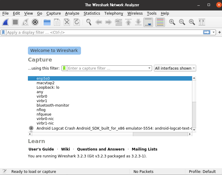222x175 pixels.
Task: Start capturing packets with shark fin icon
Action: 5,22
